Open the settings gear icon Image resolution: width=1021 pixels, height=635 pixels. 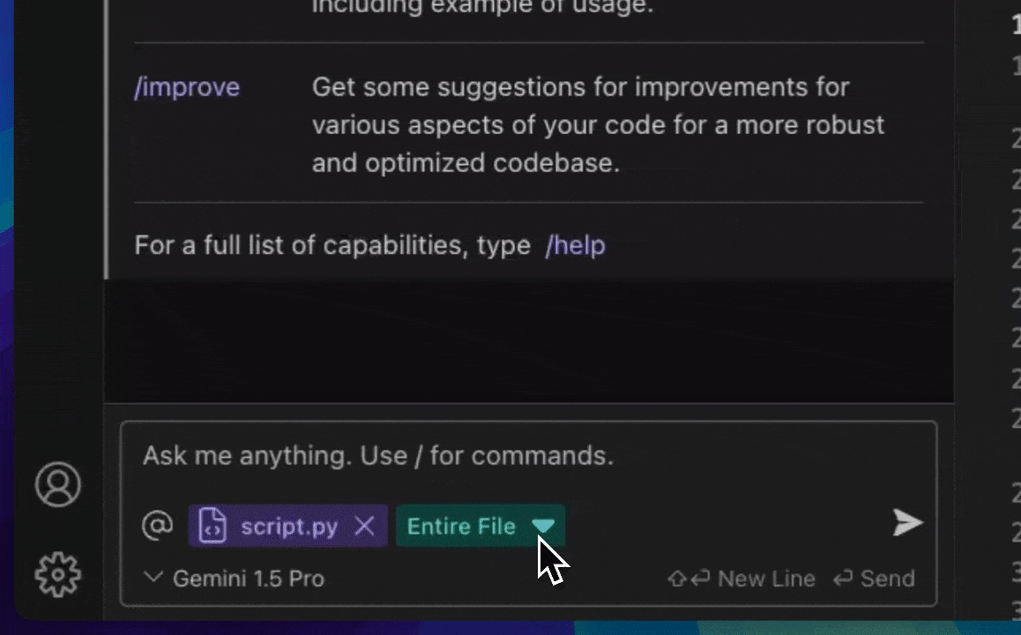pos(58,574)
